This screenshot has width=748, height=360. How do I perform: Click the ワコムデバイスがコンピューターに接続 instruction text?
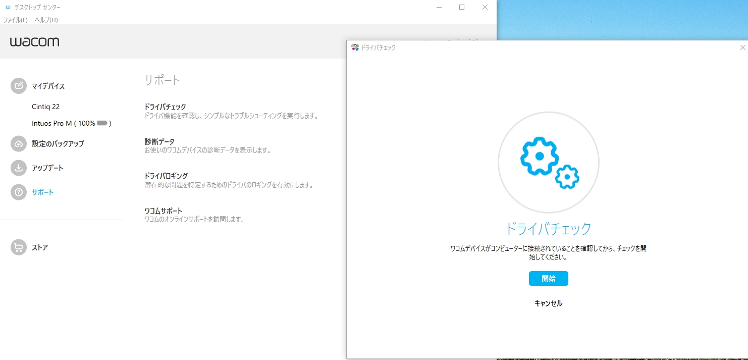click(x=549, y=253)
